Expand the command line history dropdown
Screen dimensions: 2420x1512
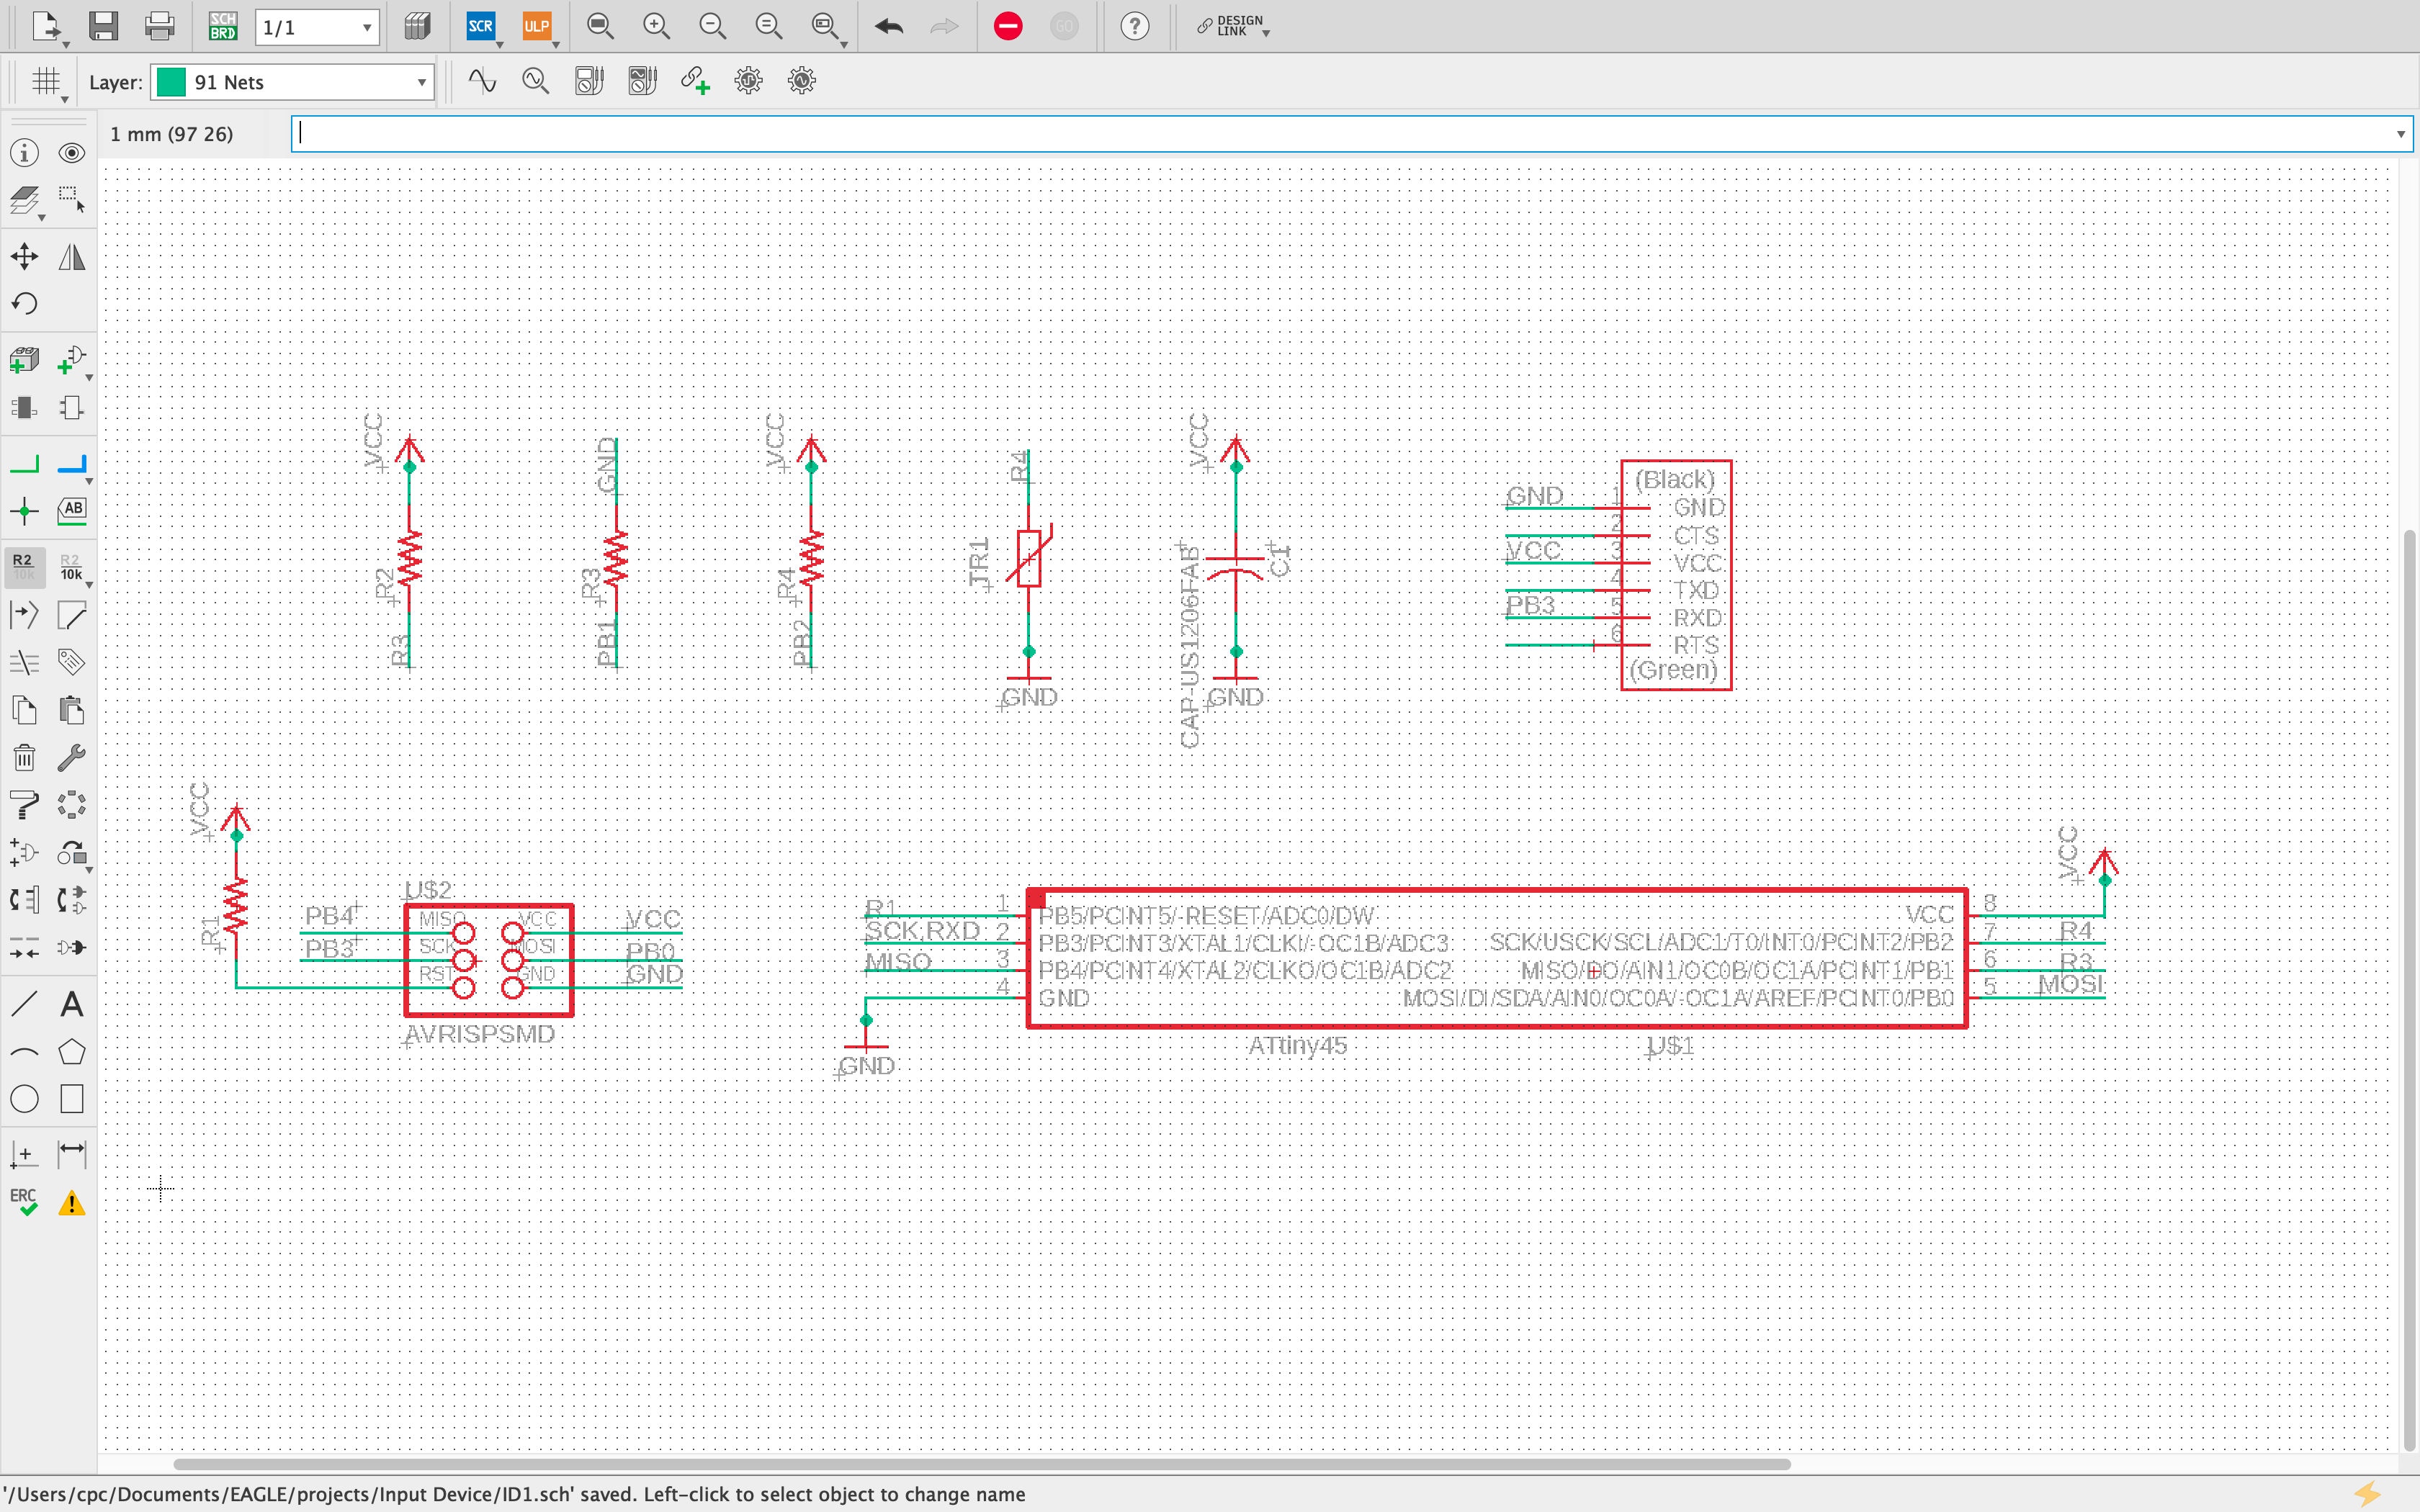coord(2399,133)
